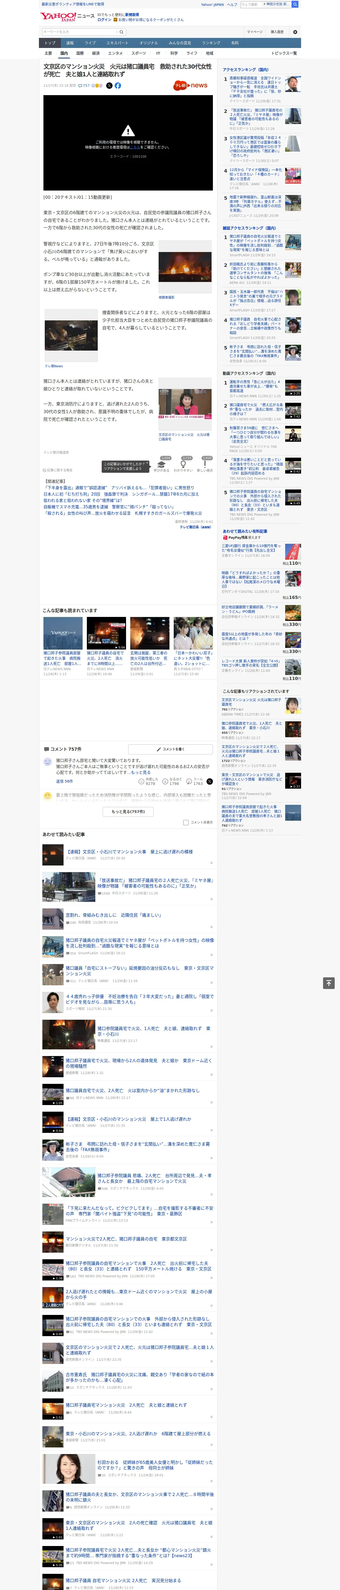Select the エキスパート tab
The height and width of the screenshot is (1590, 340).
tap(117, 43)
